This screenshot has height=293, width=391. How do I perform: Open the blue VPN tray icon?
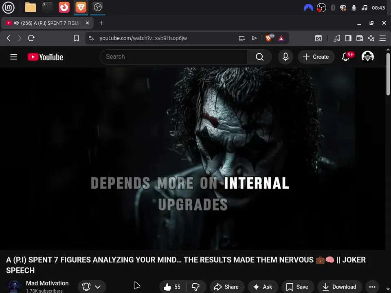pos(308,8)
